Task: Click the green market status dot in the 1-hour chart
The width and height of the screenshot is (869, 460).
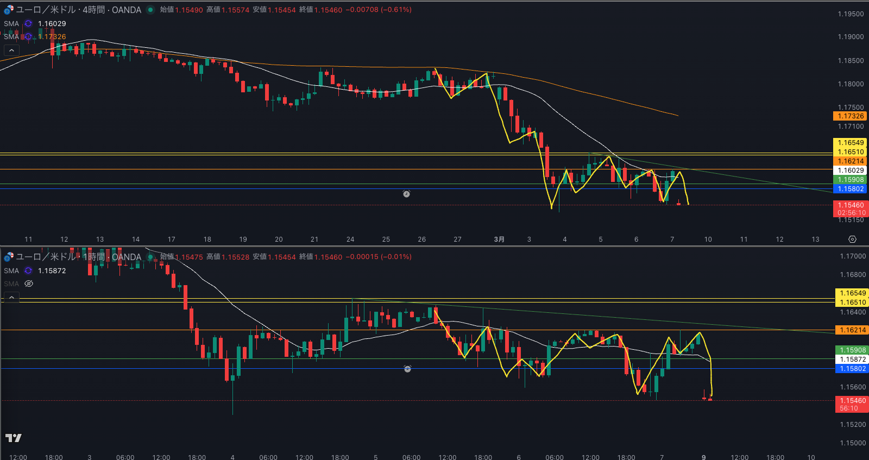Action: pos(150,257)
